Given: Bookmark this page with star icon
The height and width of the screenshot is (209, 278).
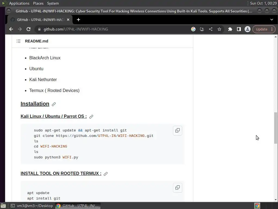Looking at the screenshot, I should [219, 29].
